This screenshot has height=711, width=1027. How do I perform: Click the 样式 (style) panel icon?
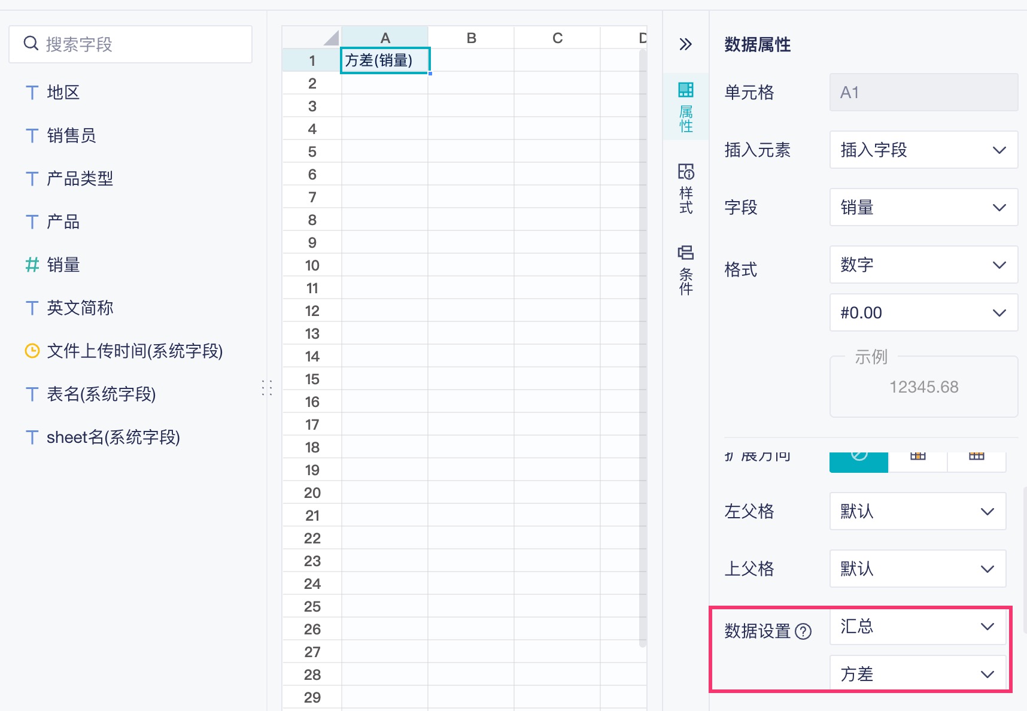tap(686, 172)
